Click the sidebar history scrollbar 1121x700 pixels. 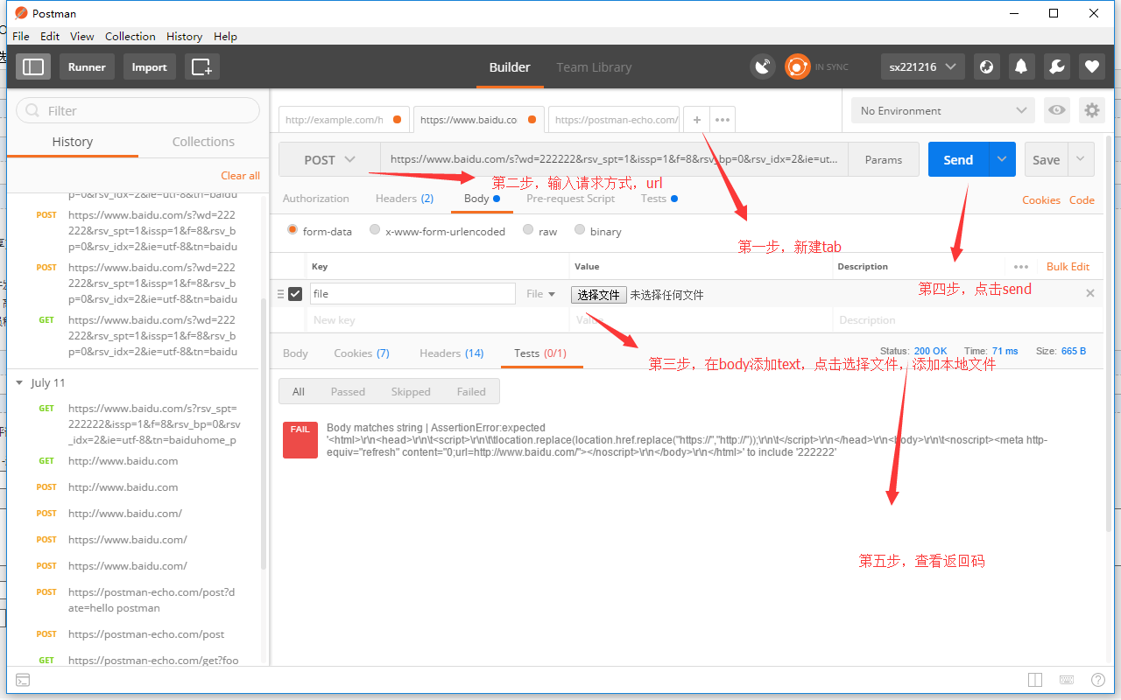point(264,433)
